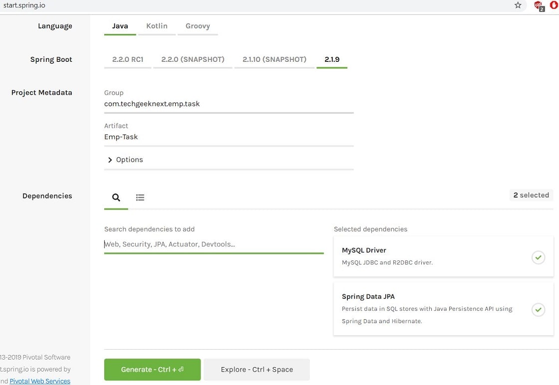Image resolution: width=559 pixels, height=385 pixels.
Task: Remove the Spring Data JPA dependency via its checkmark
Action: coord(539,310)
